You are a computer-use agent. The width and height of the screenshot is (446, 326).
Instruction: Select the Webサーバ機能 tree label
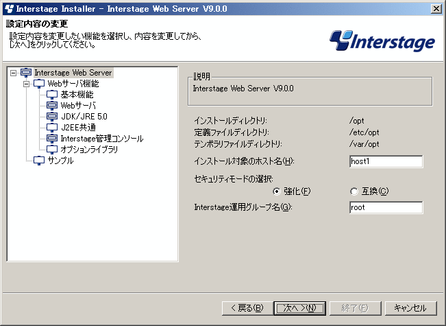tap(73, 84)
